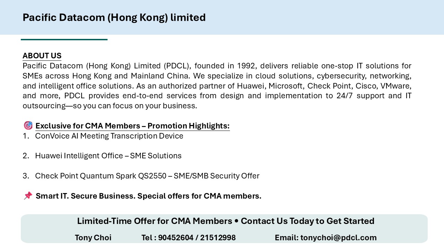The image size is (444, 250).
Task: Select the Exclusive for CMA Members heading
Action: click(x=133, y=126)
